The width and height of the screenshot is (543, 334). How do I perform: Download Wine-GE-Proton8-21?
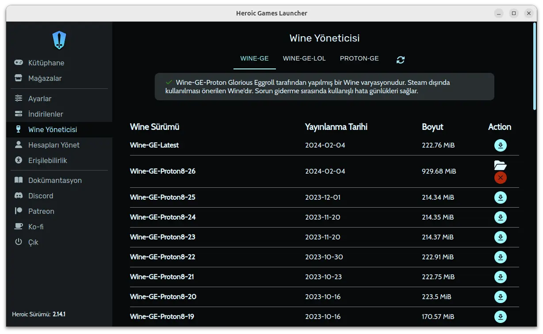click(501, 277)
